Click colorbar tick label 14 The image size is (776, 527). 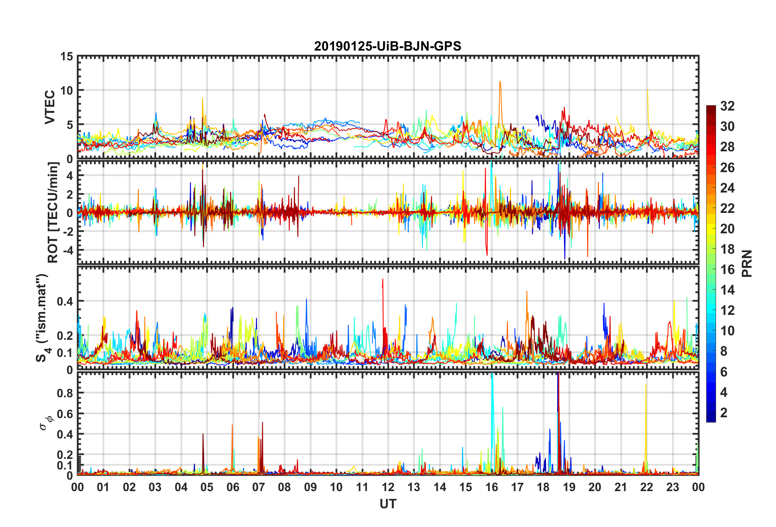coord(727,290)
